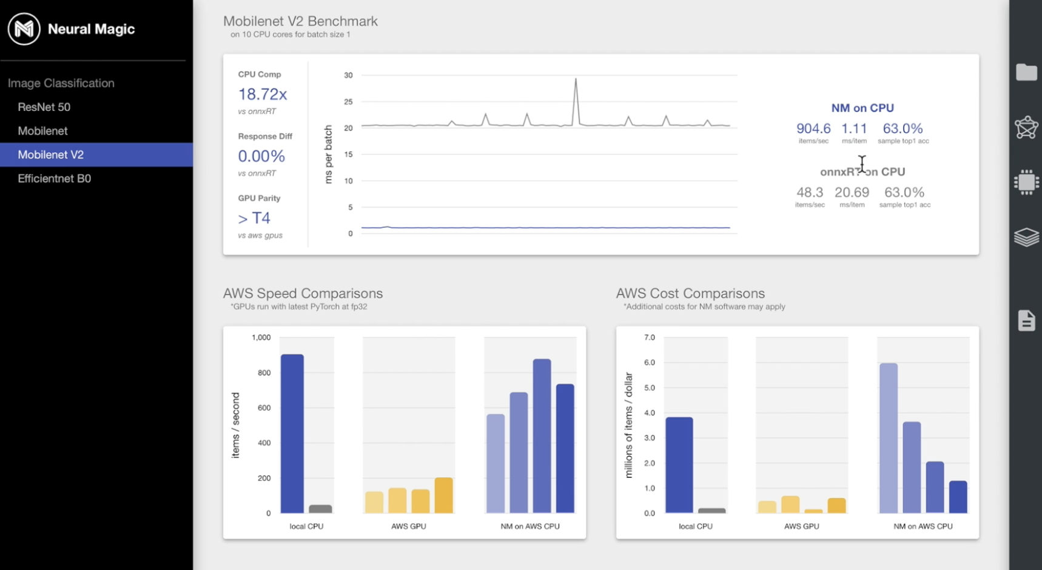Click the 904.6 items/sec value
The height and width of the screenshot is (570, 1042).
tap(813, 129)
